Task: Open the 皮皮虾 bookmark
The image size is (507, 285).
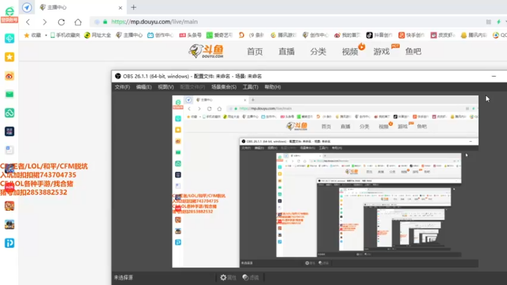Action: pos(442,35)
